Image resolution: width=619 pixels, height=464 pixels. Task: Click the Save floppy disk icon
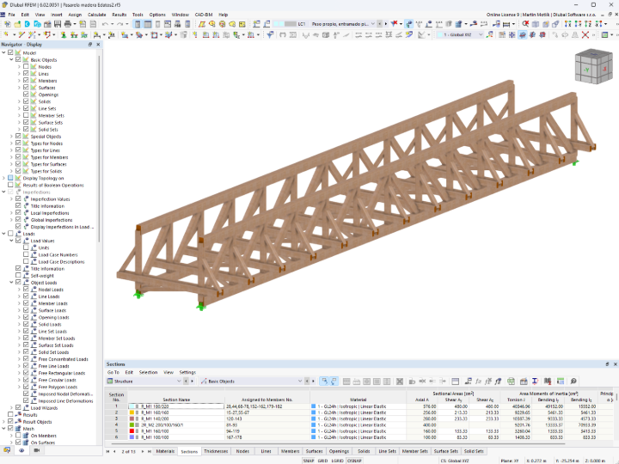[58, 24]
